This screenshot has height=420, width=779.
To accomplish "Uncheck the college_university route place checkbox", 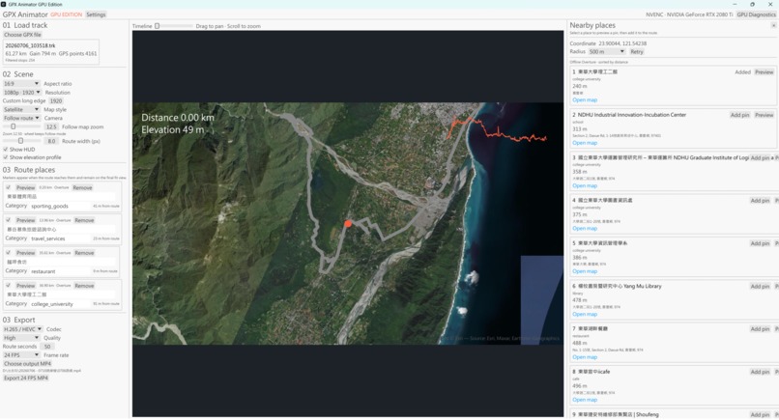I will pos(8,286).
